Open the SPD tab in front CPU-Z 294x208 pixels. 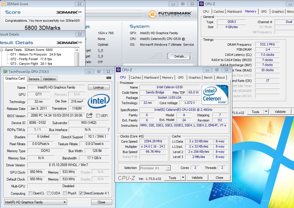[x=181, y=78]
